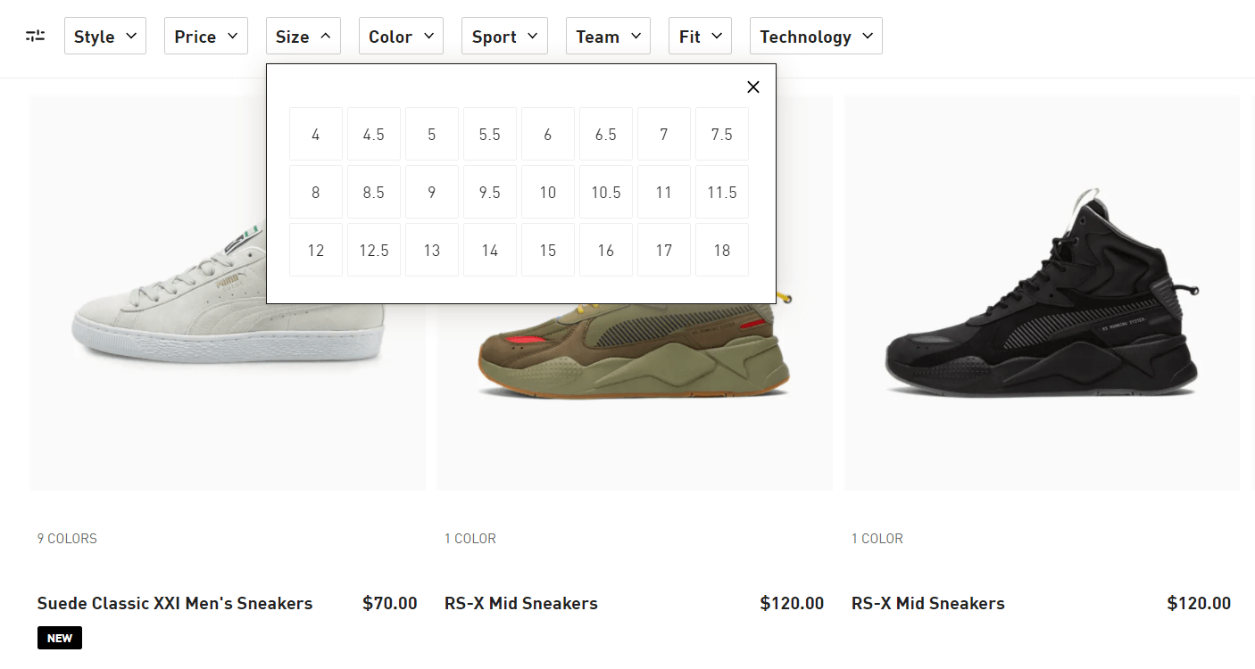Expand the Fit filter dropdown

coord(699,37)
